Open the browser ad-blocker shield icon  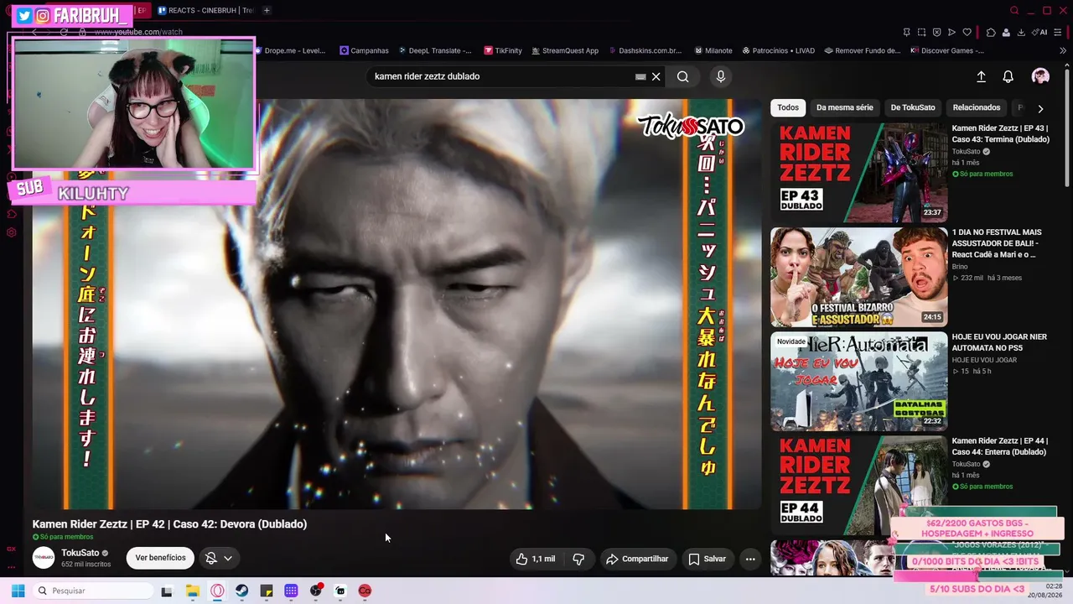point(936,32)
